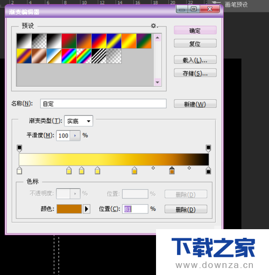
Task: Select the right opacity stop
Action: [x=208, y=148]
